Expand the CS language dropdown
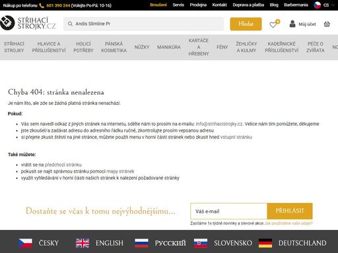 [324, 5]
